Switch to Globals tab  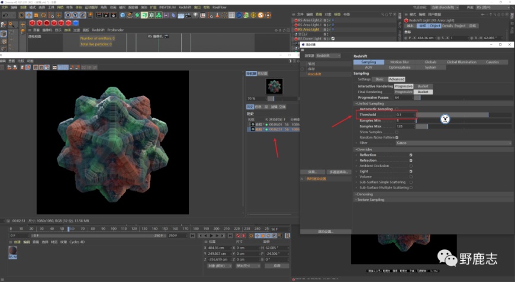[430, 62]
